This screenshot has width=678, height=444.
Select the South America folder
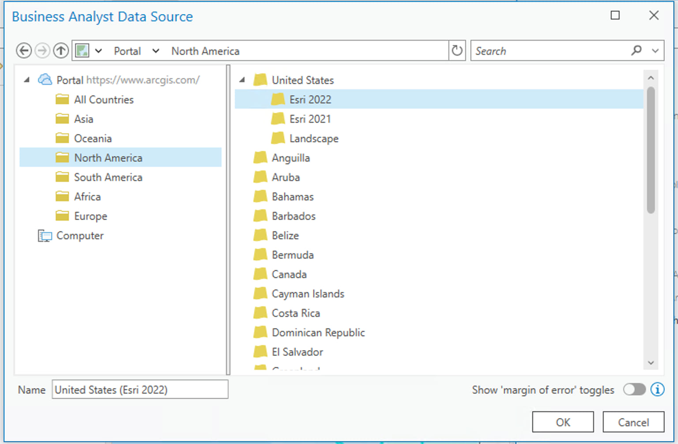108,177
